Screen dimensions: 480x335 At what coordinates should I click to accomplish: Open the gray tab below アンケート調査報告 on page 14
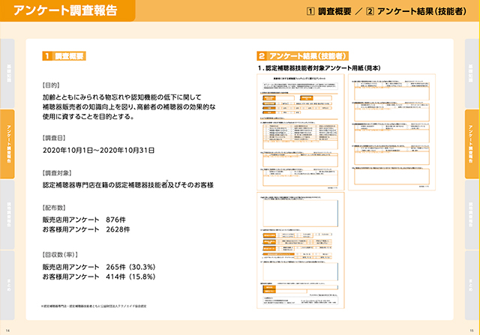point(7,214)
